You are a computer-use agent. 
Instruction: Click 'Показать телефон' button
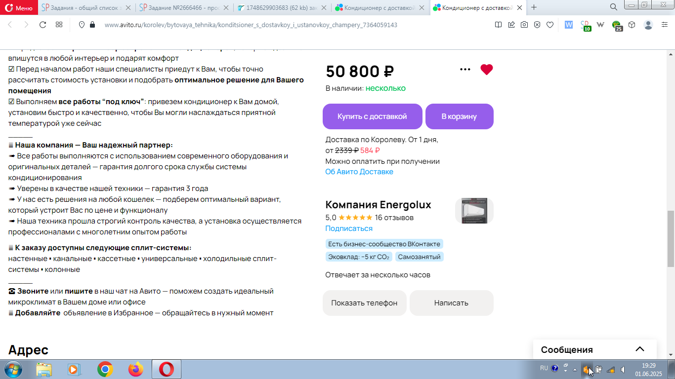(364, 303)
